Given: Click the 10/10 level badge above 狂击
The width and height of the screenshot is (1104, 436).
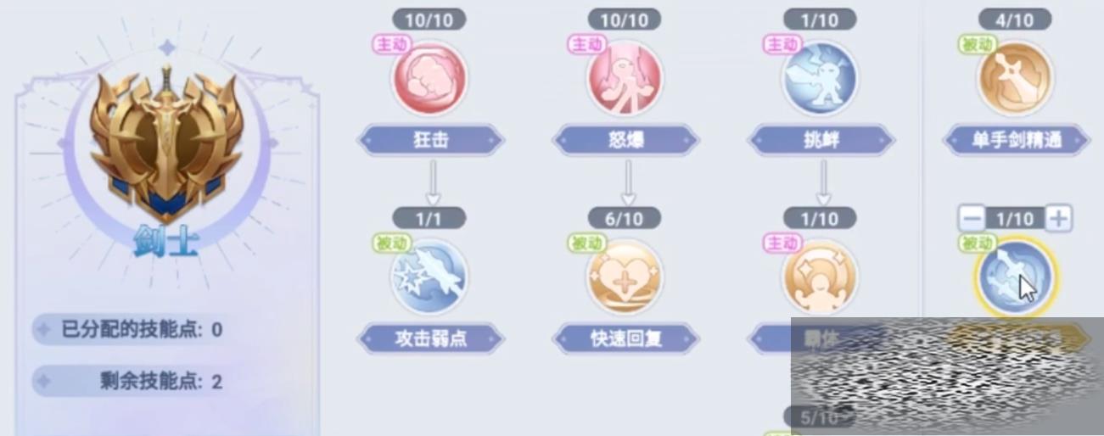Looking at the screenshot, I should [x=429, y=20].
